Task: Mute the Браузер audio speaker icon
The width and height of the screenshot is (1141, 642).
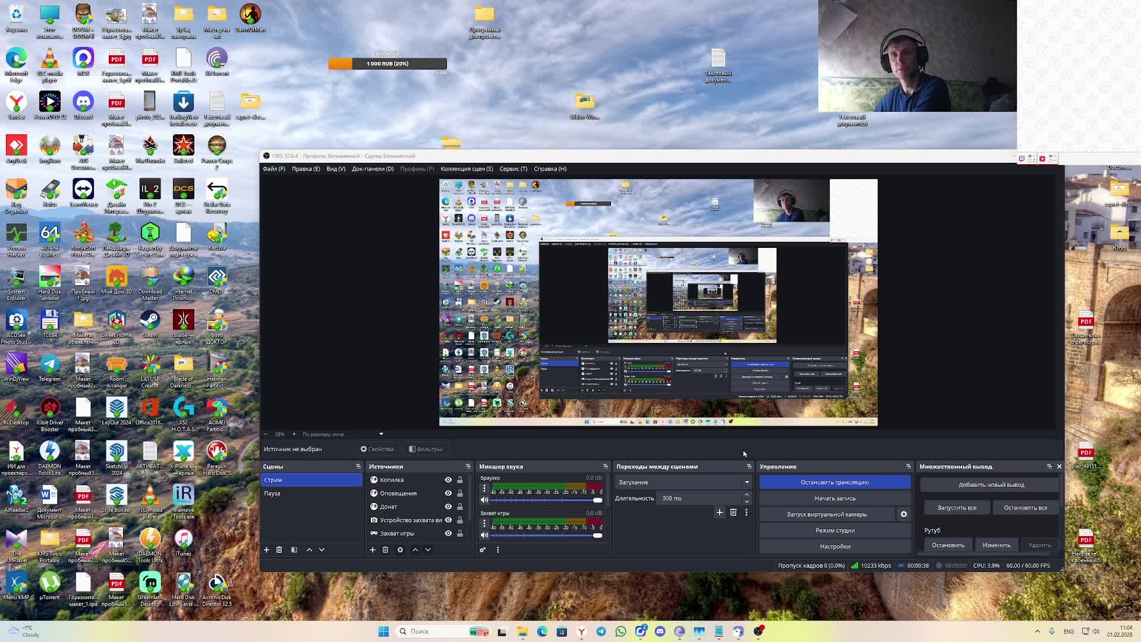Action: click(x=484, y=500)
